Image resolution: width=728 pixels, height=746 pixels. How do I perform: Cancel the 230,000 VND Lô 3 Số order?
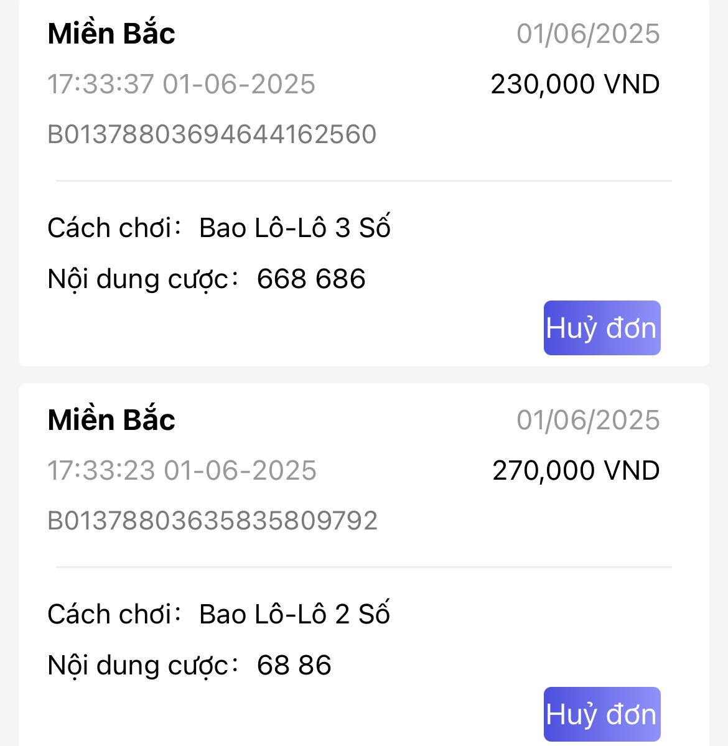point(602,328)
